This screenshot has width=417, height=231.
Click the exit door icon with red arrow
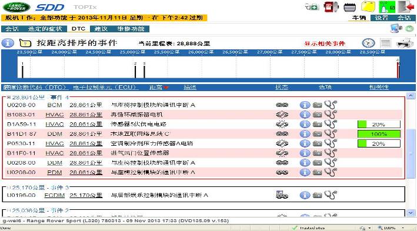point(406,7)
